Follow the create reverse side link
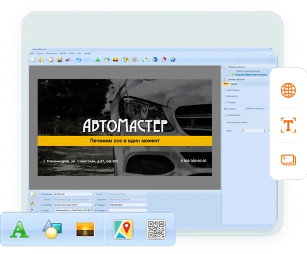Screen dimensions: 307x254 tap(251, 75)
